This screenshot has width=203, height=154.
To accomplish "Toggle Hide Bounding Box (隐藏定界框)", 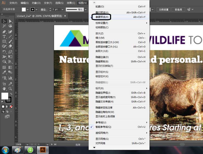I will (119, 93).
